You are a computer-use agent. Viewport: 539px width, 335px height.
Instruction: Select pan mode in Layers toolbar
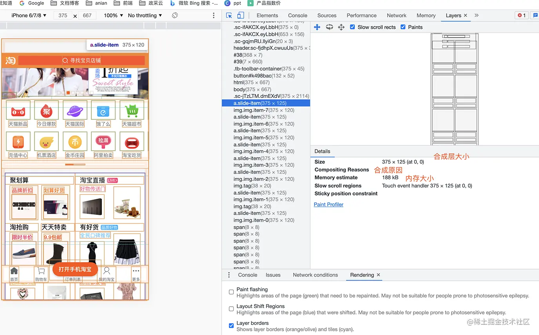point(317,27)
